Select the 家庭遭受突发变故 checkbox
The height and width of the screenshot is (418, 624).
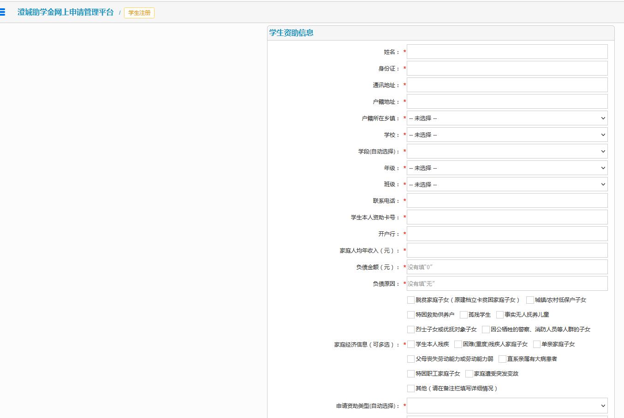[469, 373]
